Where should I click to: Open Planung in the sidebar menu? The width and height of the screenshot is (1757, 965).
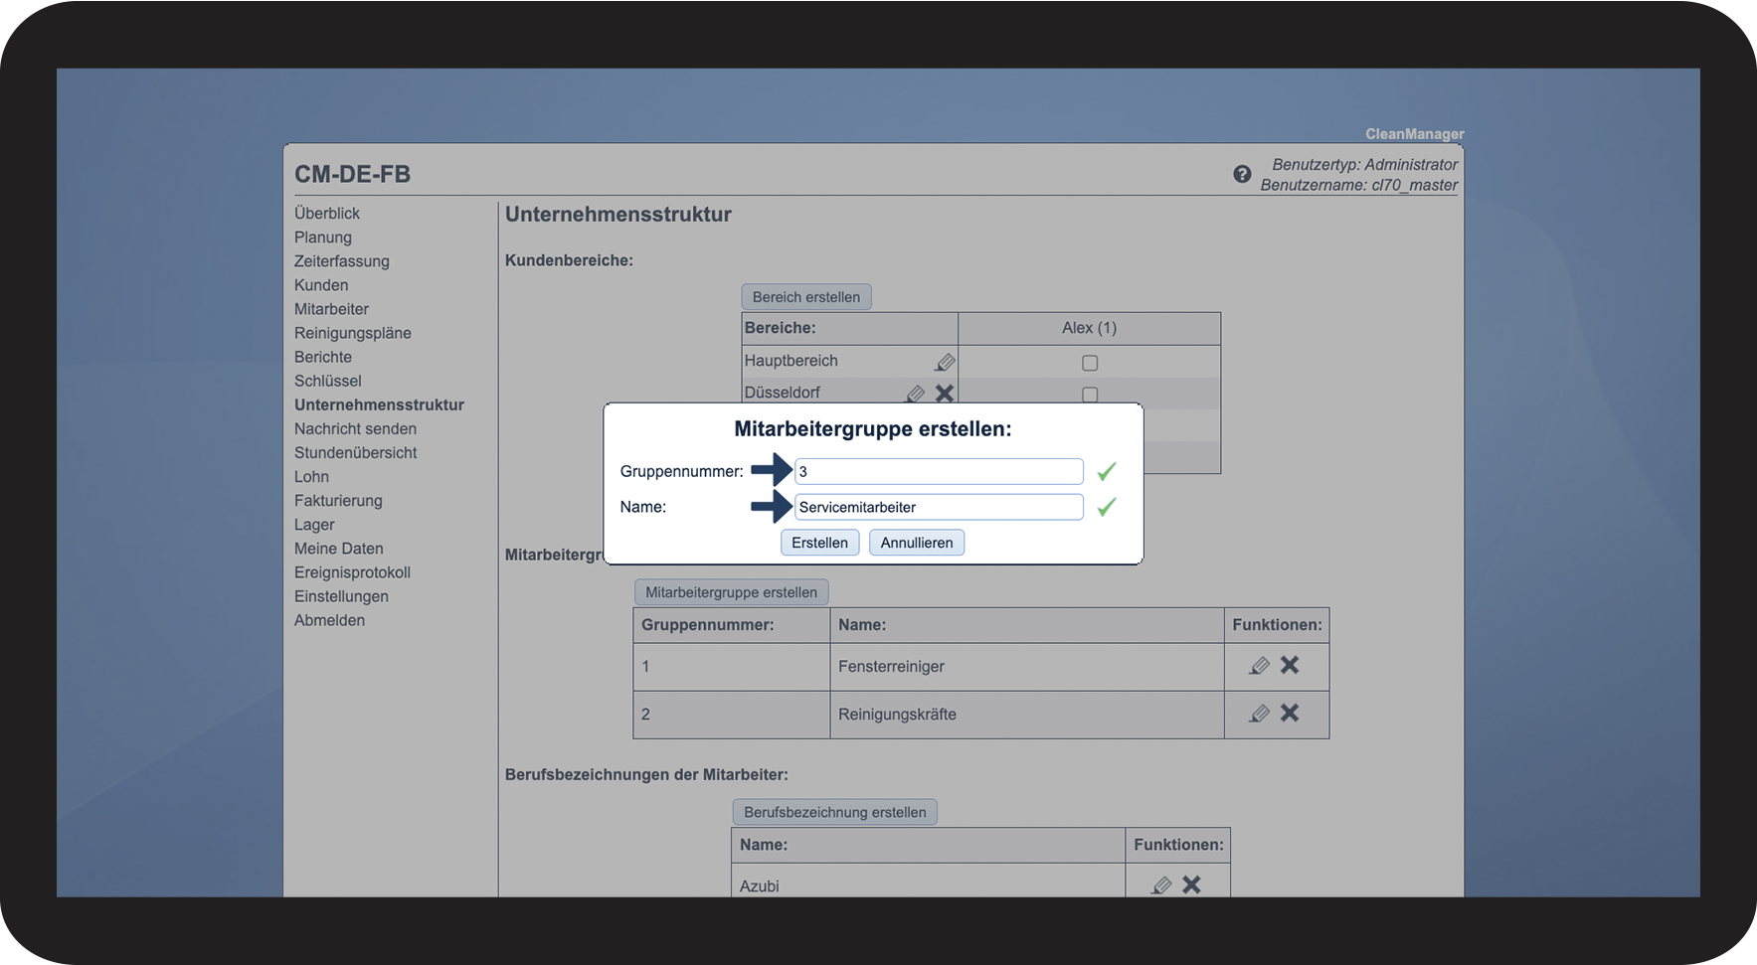[x=322, y=238]
